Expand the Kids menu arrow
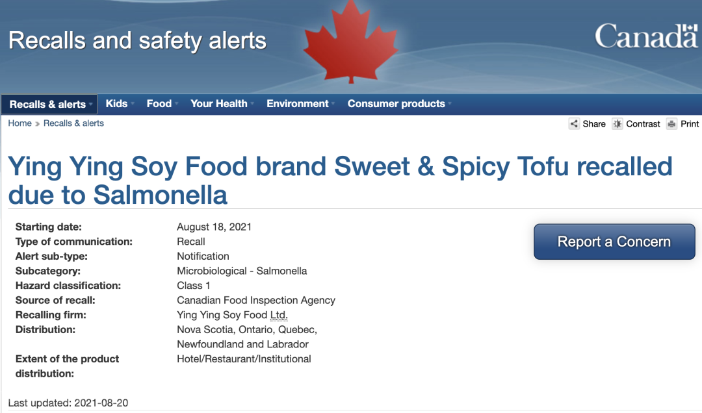 coord(133,104)
